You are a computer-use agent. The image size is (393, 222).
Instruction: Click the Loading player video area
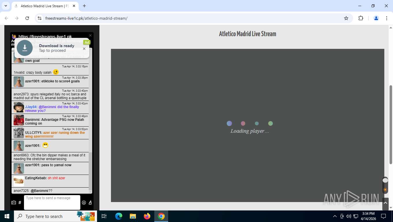pos(248,125)
